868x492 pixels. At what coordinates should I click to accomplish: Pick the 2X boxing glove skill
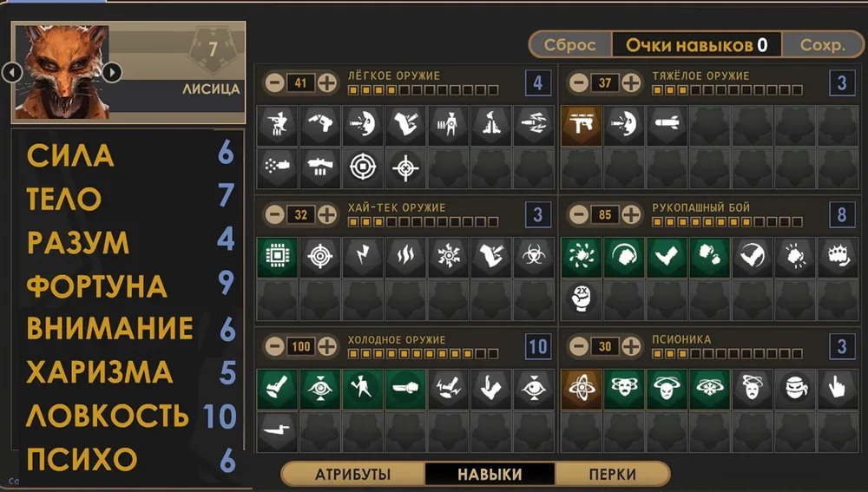click(x=582, y=300)
